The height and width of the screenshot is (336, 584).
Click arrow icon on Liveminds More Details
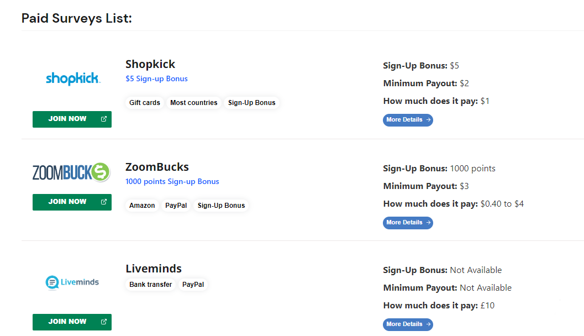coord(428,324)
